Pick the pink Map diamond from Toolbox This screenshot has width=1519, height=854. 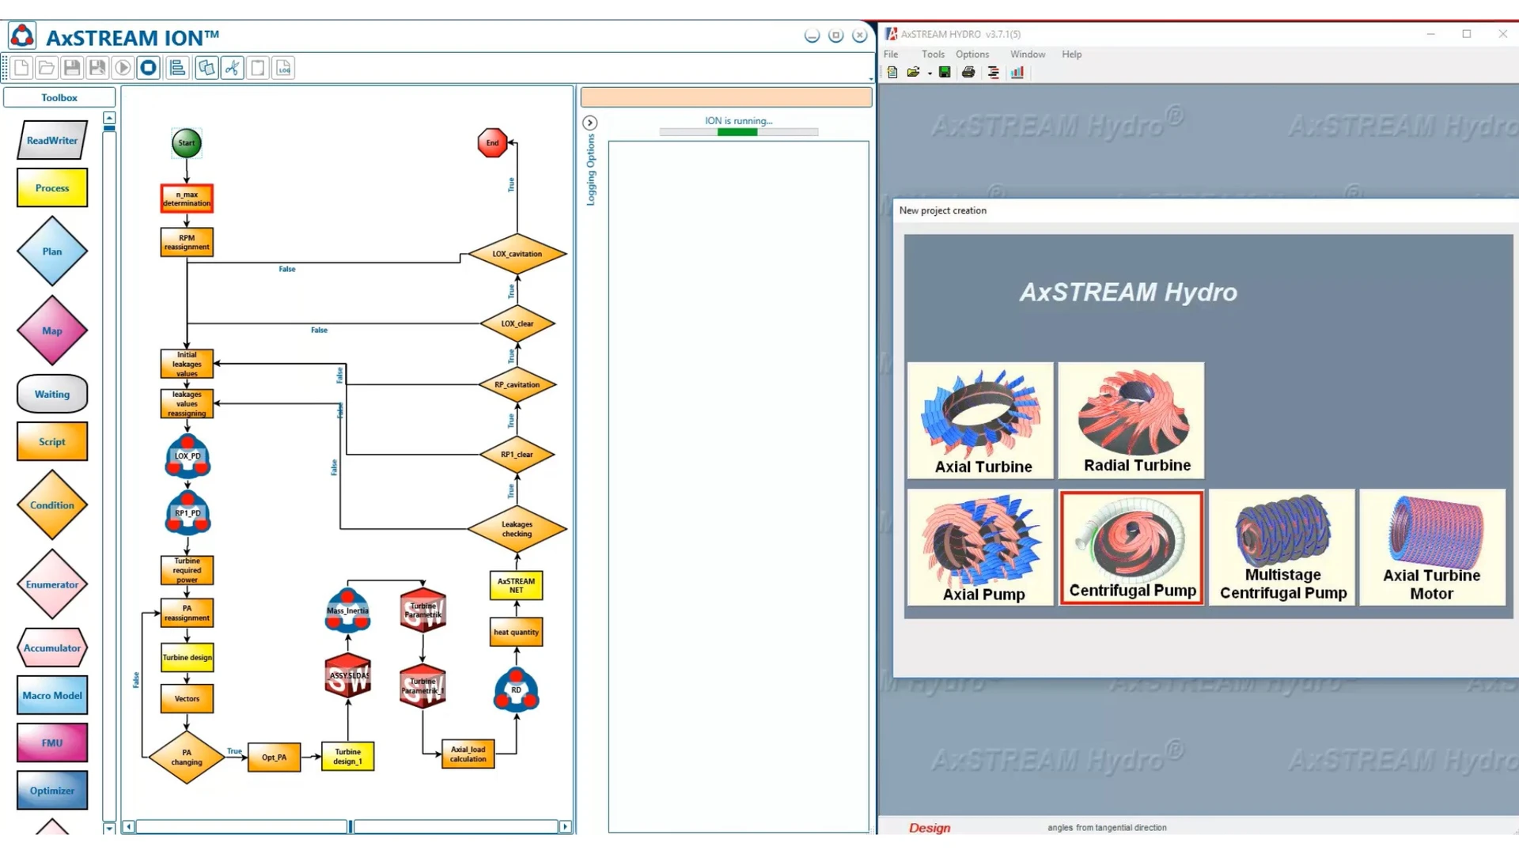pos(52,331)
